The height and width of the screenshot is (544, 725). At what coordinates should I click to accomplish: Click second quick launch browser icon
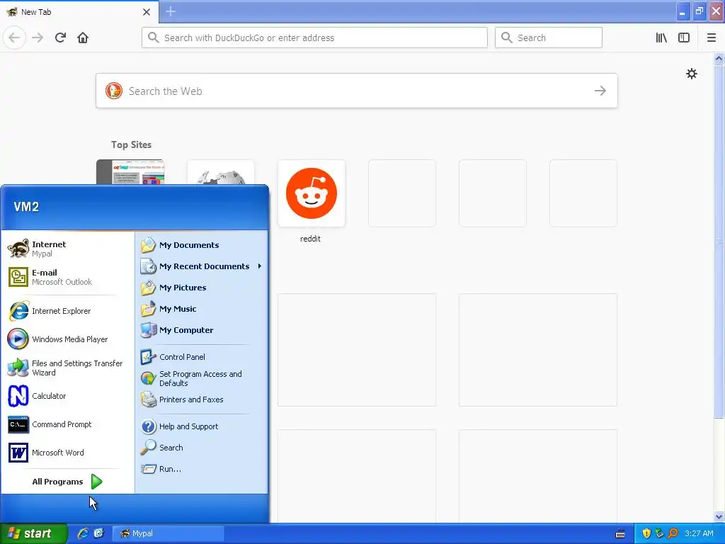coord(98,533)
